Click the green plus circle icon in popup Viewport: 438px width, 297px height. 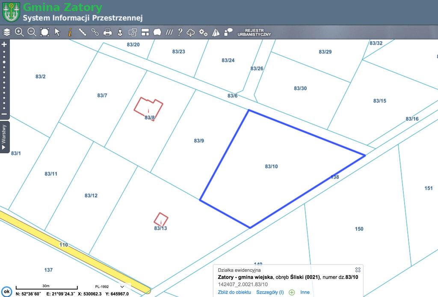pos(292,293)
